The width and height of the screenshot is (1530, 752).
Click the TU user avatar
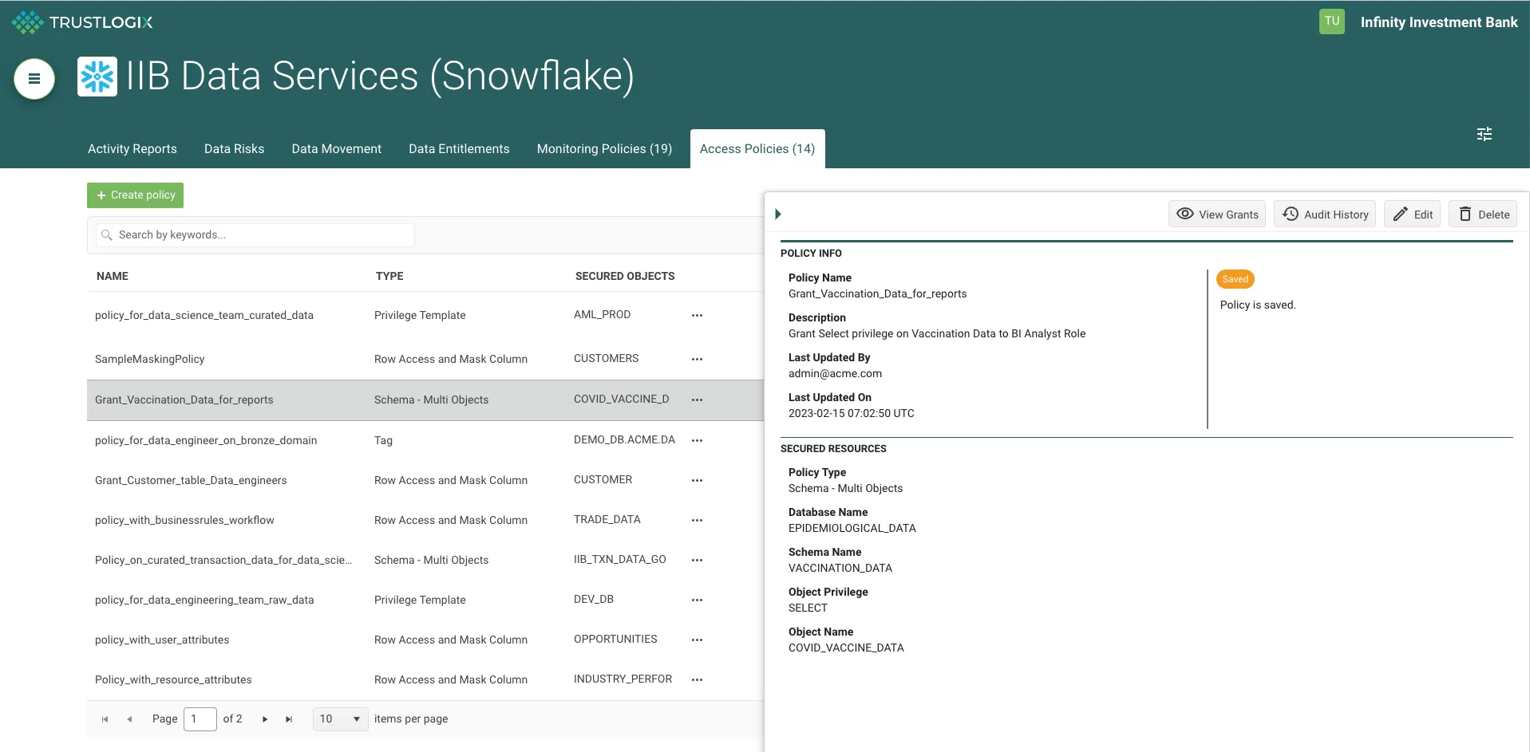pyautogui.click(x=1330, y=22)
